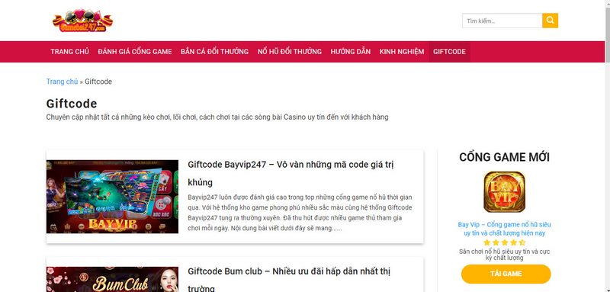Image resolution: width=610 pixels, height=292 pixels.
Task: Click the Trang chủ breadcrumb link
Action: (x=62, y=82)
